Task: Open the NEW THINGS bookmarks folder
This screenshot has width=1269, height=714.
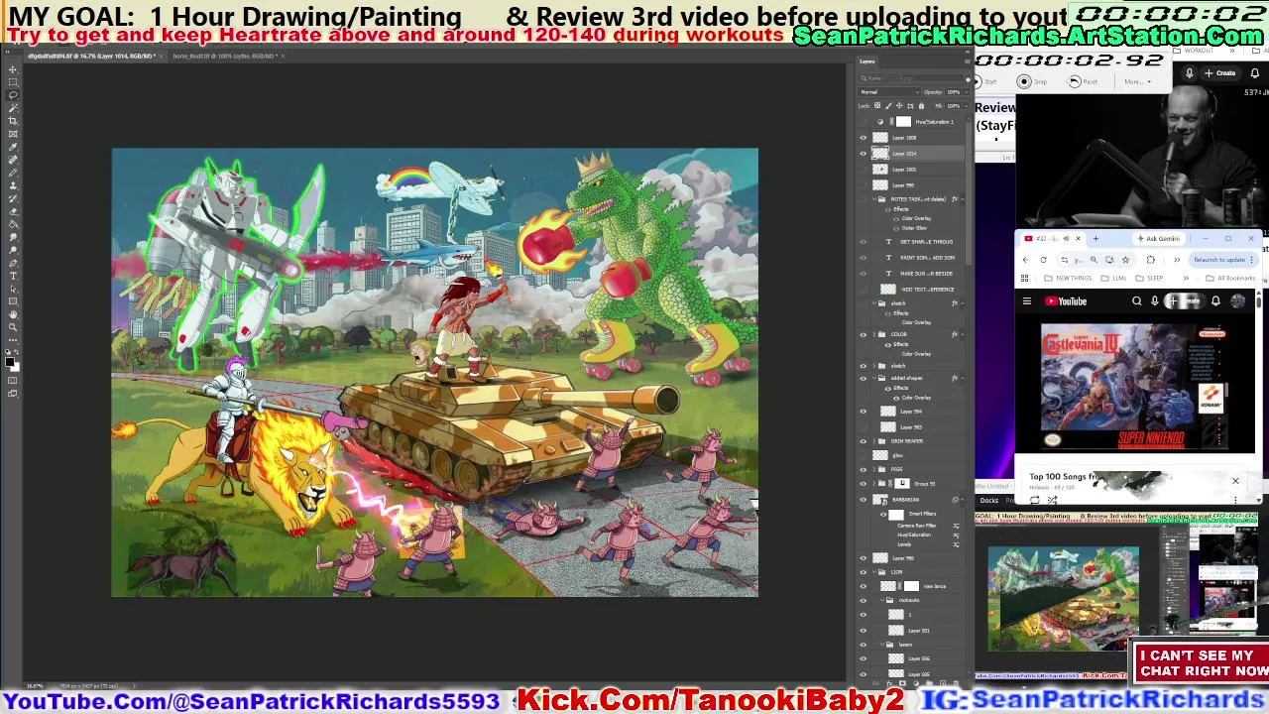Action: point(1069,278)
